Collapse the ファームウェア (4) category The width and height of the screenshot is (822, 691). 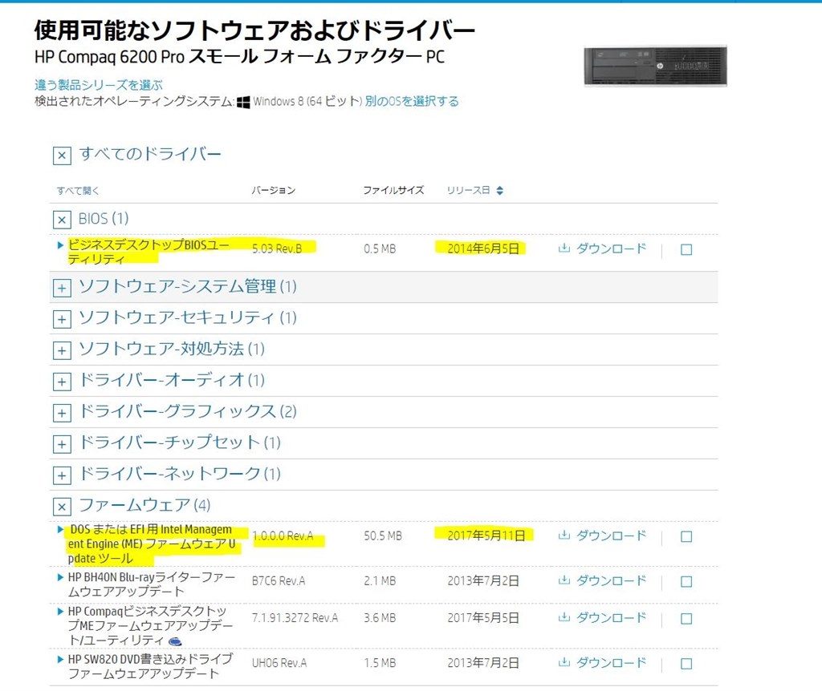coord(62,507)
